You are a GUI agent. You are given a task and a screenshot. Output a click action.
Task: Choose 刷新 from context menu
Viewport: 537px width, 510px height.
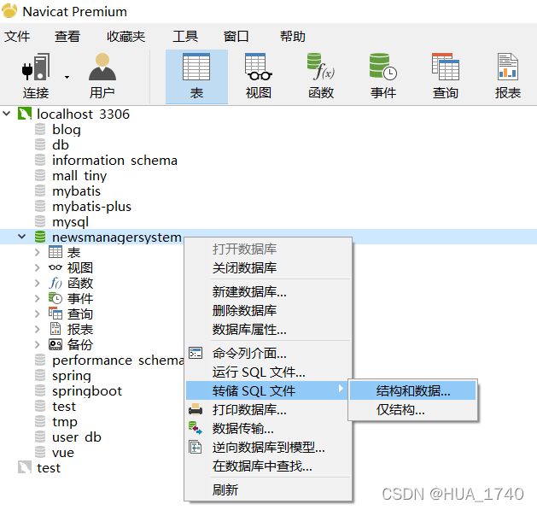(225, 489)
